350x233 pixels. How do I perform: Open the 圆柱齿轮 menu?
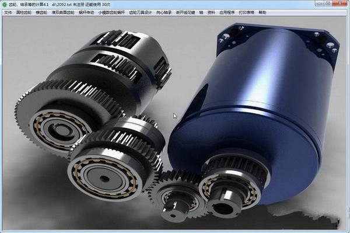[x=24, y=12]
